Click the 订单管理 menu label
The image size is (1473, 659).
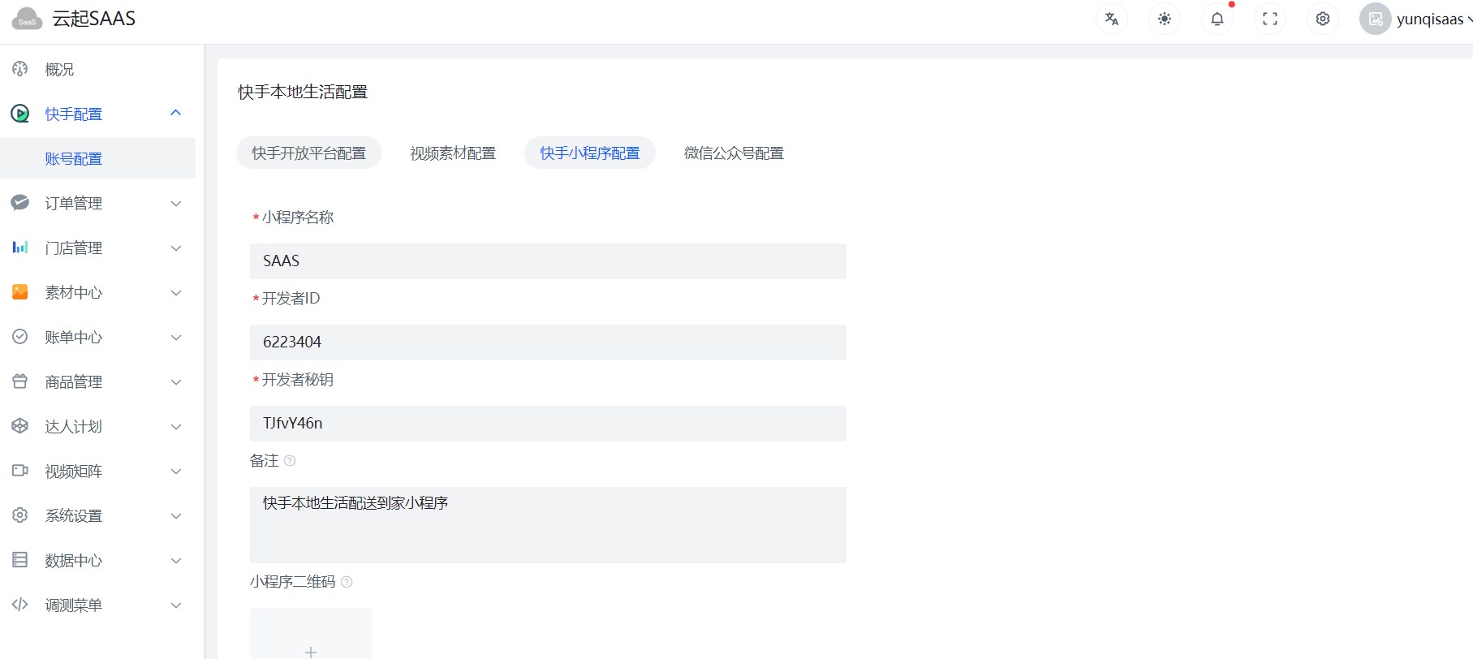click(74, 203)
